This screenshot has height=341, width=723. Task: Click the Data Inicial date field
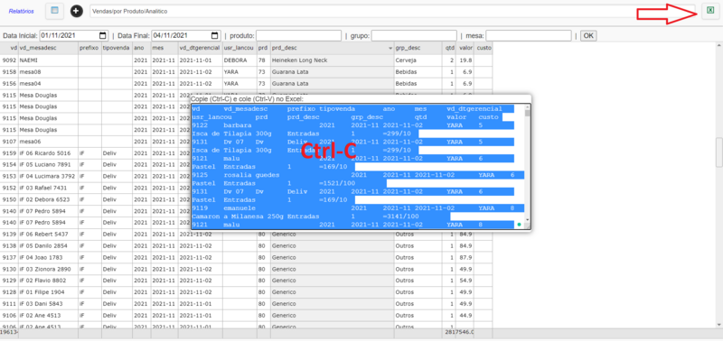pos(74,35)
